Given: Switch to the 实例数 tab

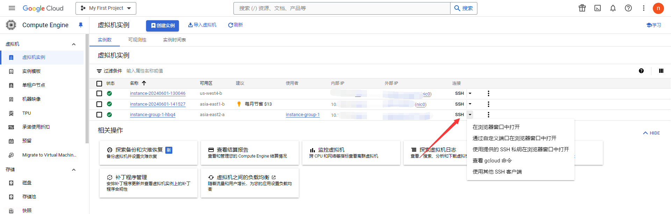Looking at the screenshot, I should [x=104, y=40].
